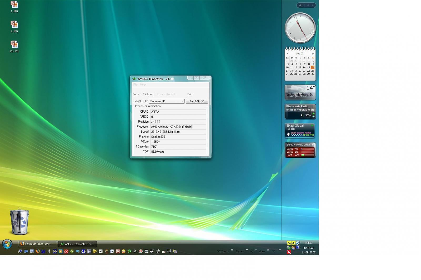Click the headphones icon in quick launch
The image size is (421, 280).
pos(89,251)
